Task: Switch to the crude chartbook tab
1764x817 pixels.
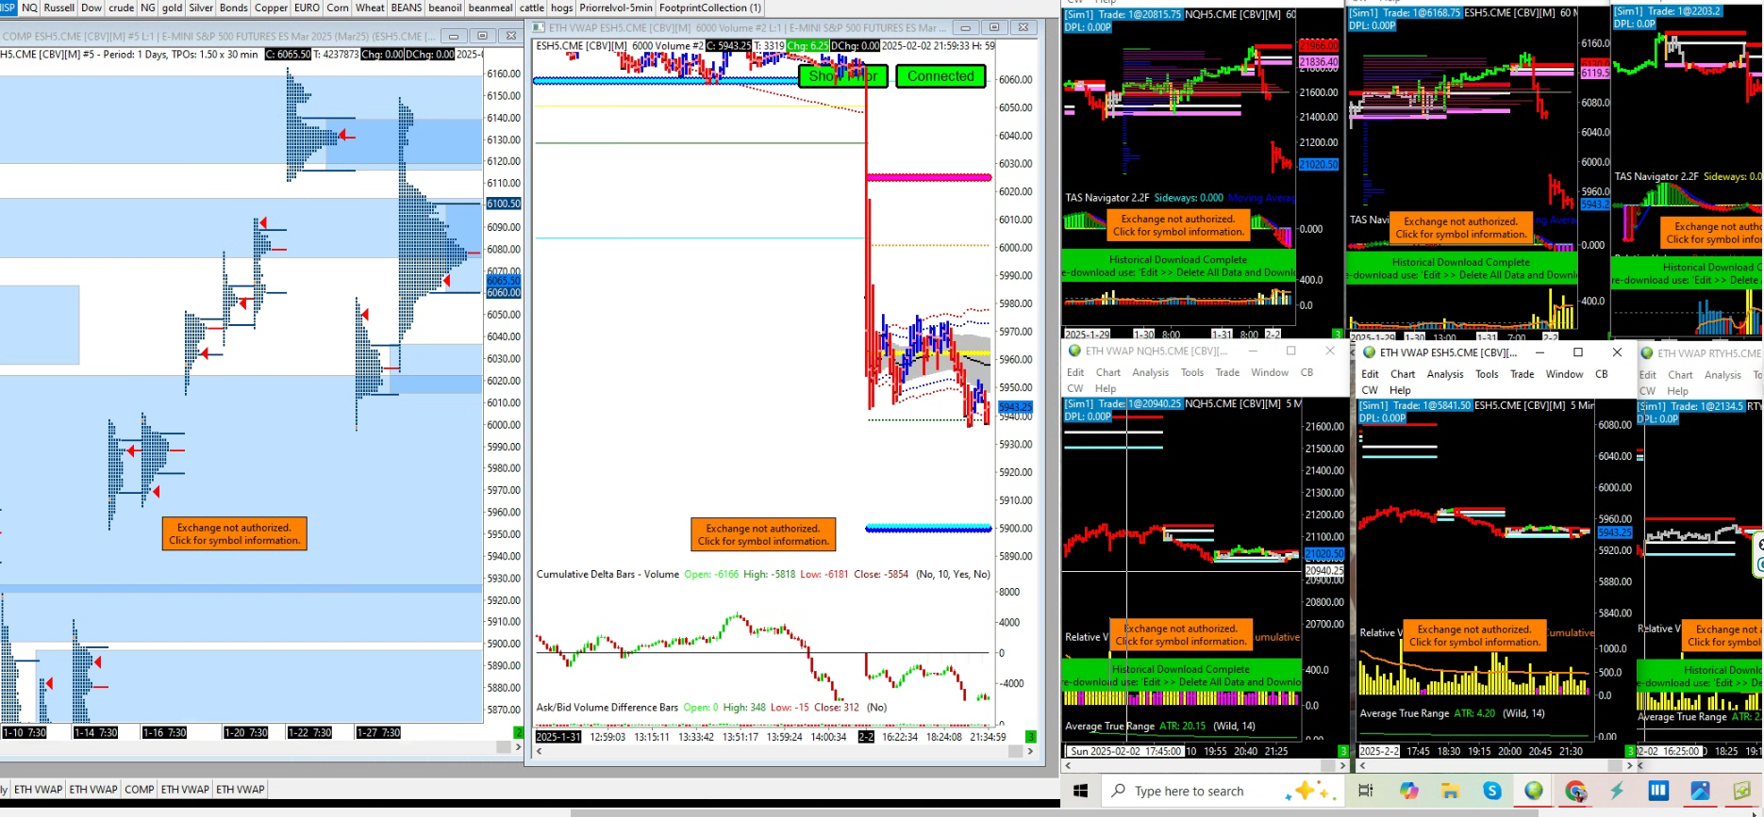Action: [x=122, y=8]
